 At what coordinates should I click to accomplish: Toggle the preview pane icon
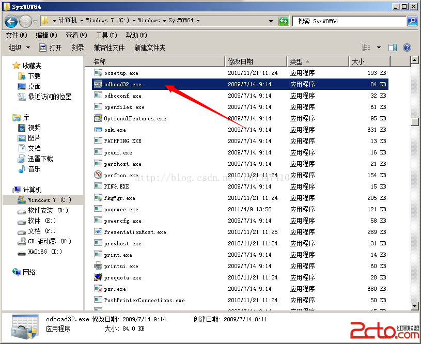[393, 48]
